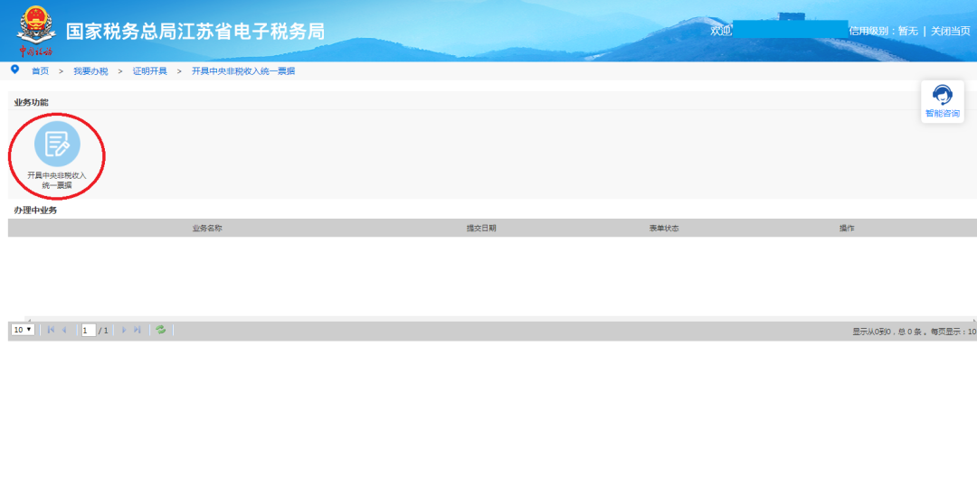
Task: Click 关闭当页 in header
Action: [950, 31]
